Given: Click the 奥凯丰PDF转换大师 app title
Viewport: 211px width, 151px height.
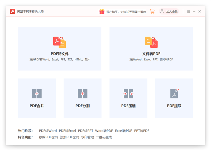Looking at the screenshot, I should 30,12.
